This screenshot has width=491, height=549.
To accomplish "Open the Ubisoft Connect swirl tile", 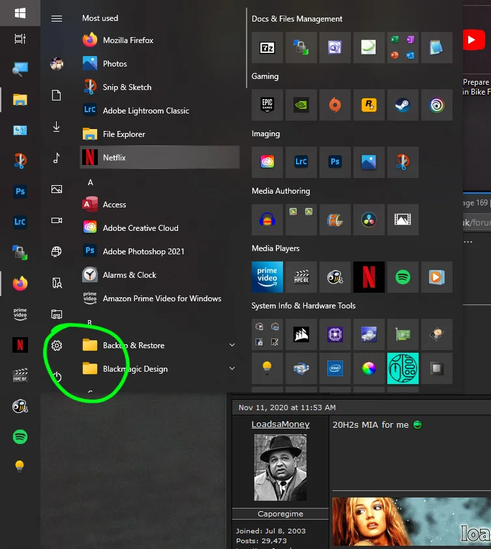I will tap(437, 105).
